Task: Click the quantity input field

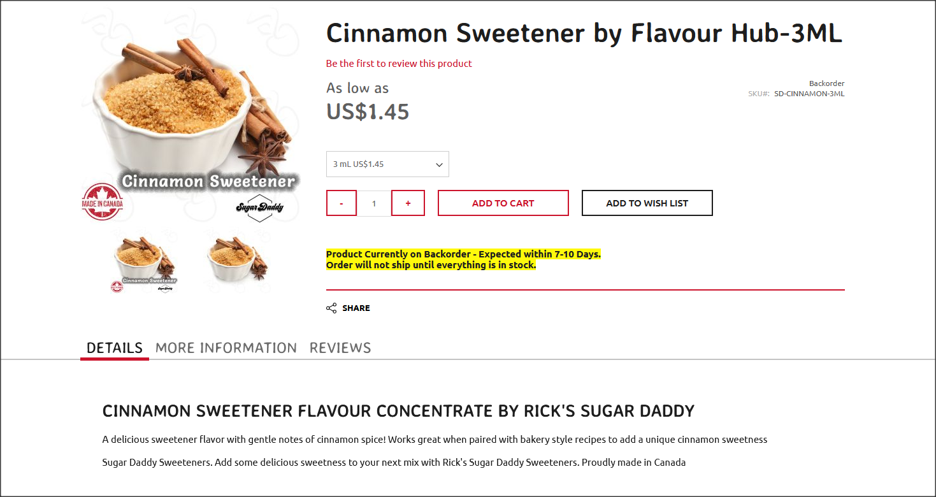Action: 374,203
